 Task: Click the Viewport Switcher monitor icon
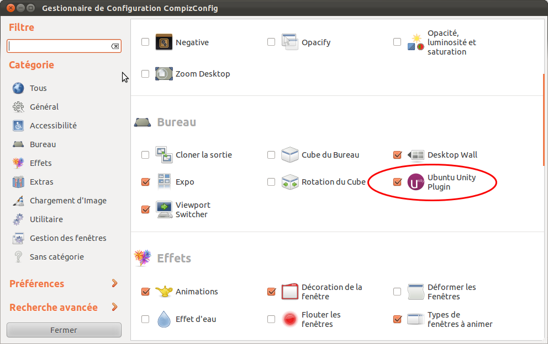164,209
